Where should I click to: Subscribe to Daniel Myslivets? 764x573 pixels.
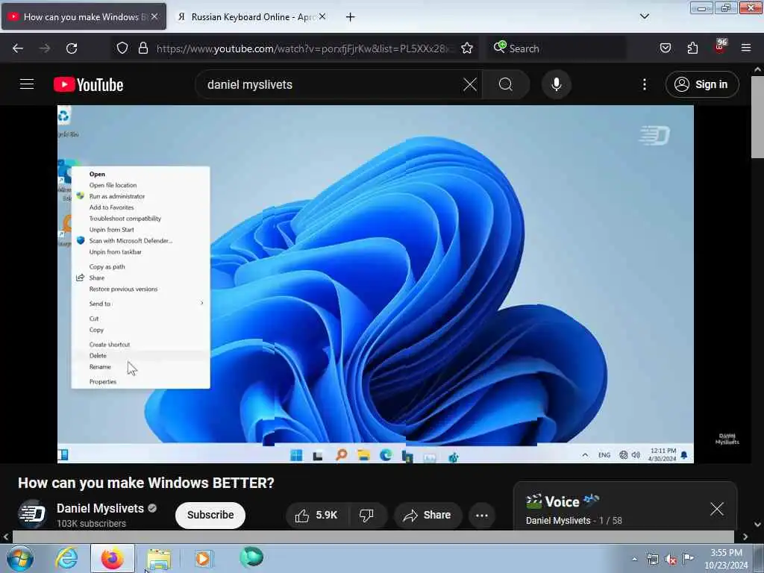[x=210, y=515]
